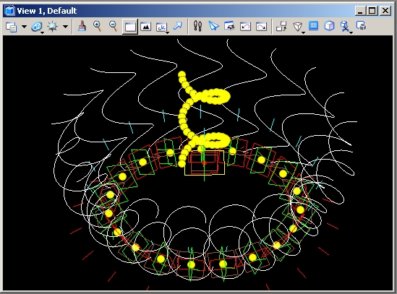This screenshot has width=397, height=294.
Task: Toggle the Clip Volume cube icon
Action: pyautogui.click(x=330, y=26)
